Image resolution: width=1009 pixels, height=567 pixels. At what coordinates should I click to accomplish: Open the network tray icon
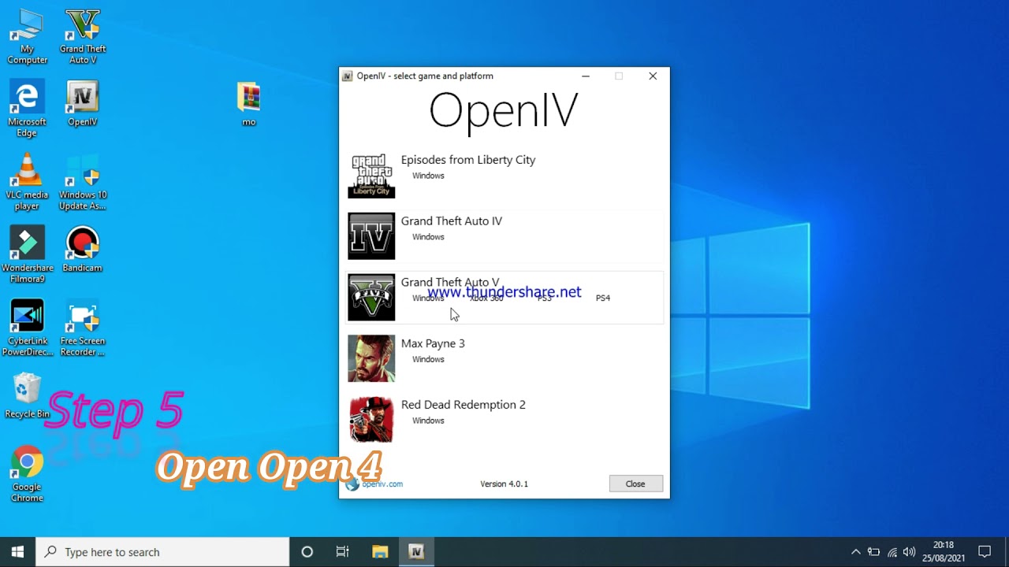pos(892,552)
